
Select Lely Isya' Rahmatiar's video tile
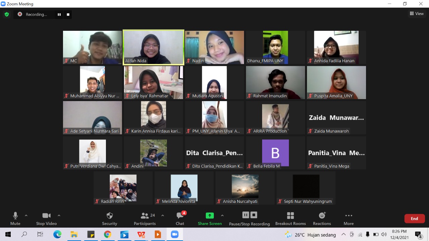154,82
